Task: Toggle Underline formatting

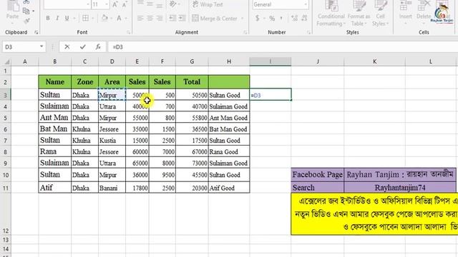Action: click(x=67, y=18)
